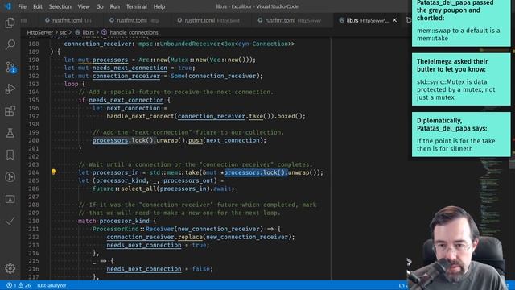Click line number 210 in gutter

[34, 221]
